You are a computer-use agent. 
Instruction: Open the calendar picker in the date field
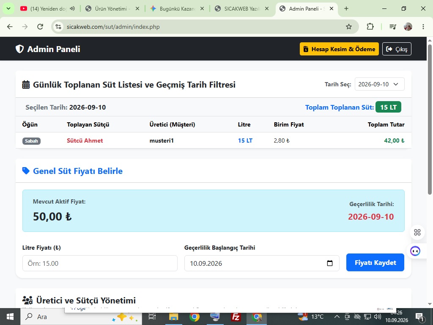tap(330, 263)
